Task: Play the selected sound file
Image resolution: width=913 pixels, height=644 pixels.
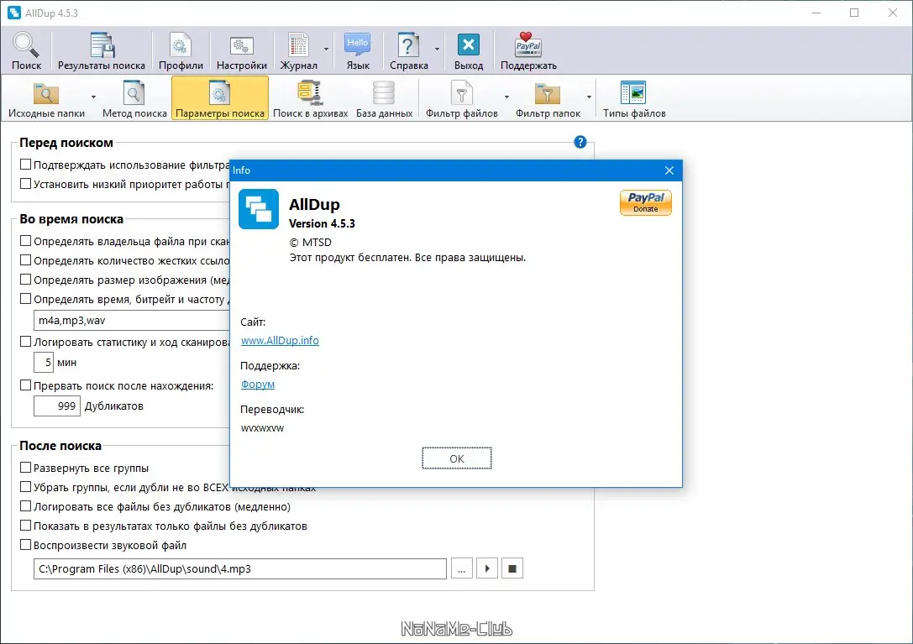Action: coord(487,568)
